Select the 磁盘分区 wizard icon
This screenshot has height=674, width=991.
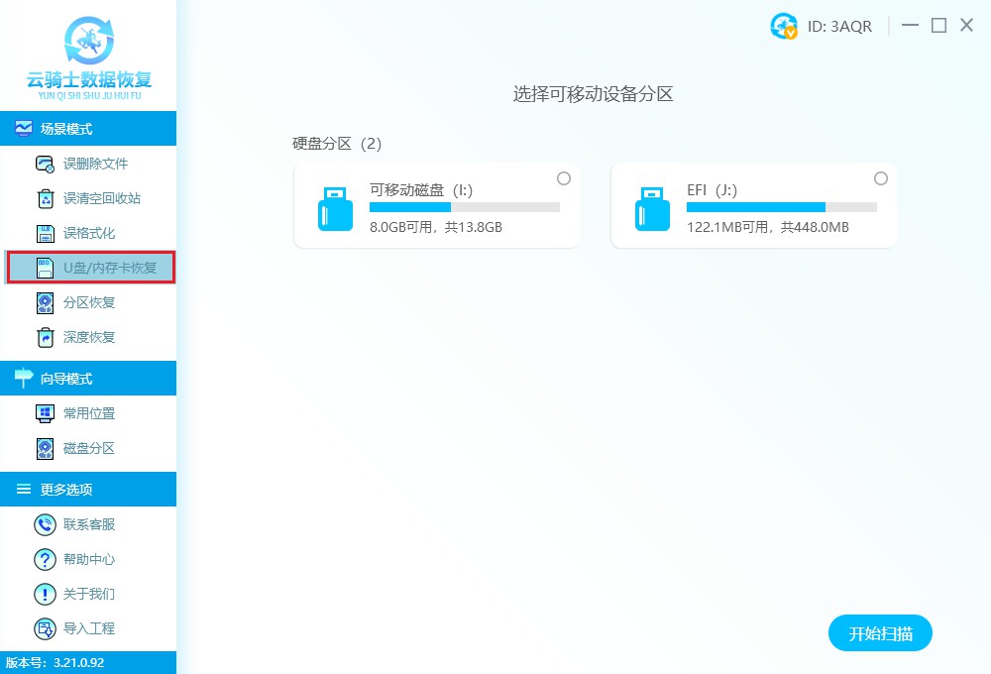pos(45,448)
